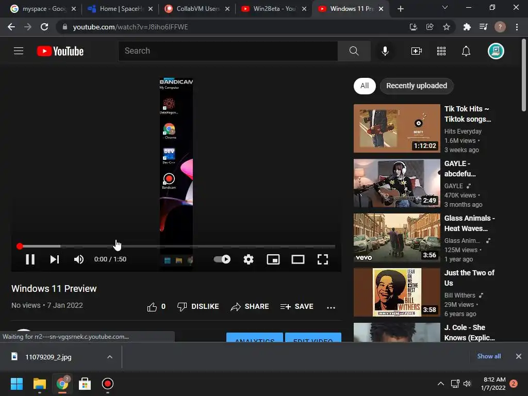Open the Chrome profile avatar
Viewport: 528px width, 396px height.
click(x=500, y=27)
